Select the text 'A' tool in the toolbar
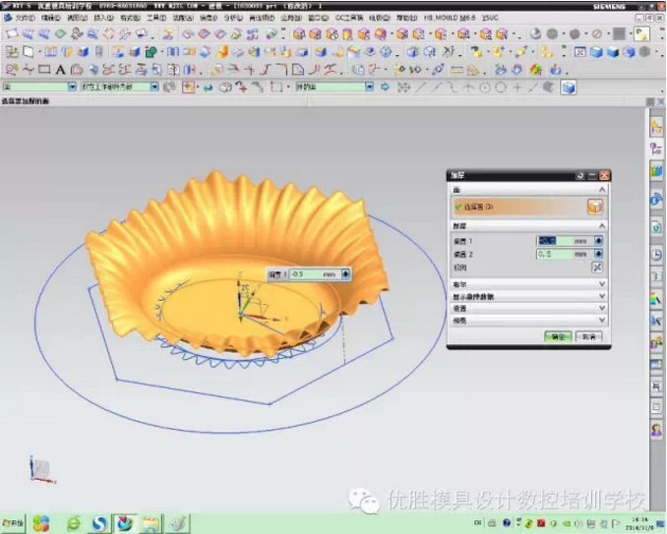 [x=60, y=70]
